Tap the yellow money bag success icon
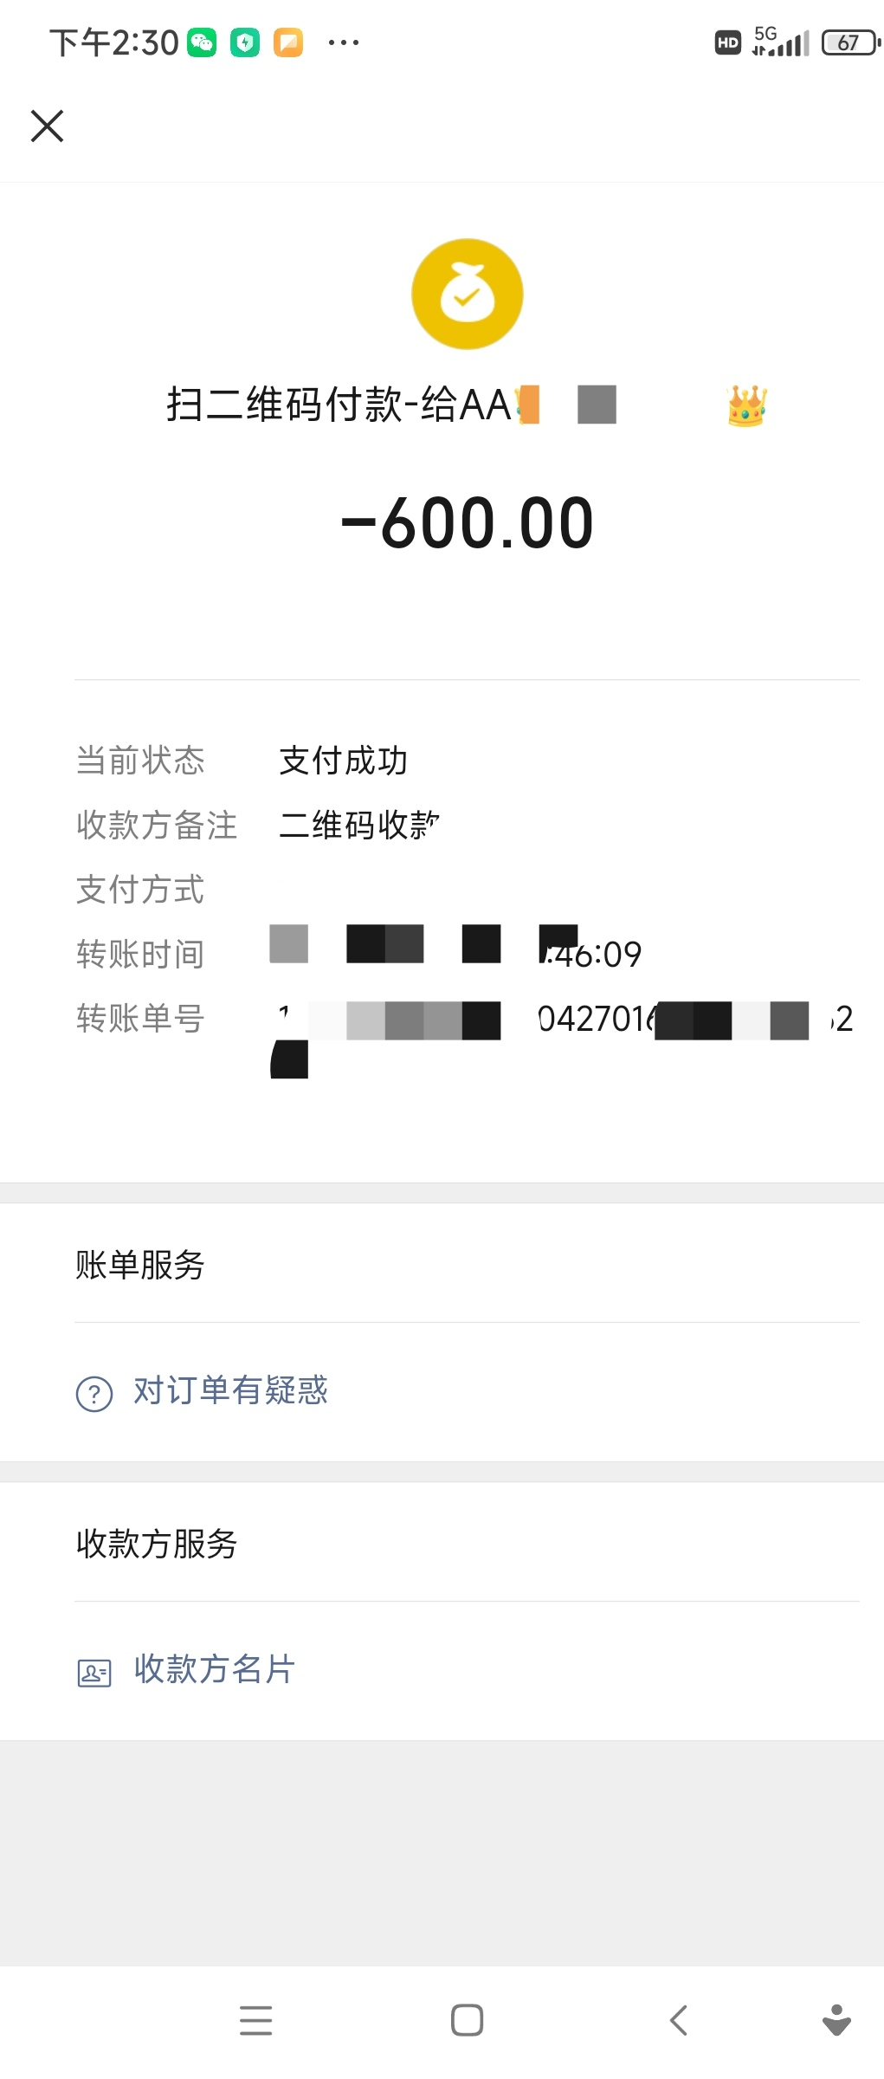This screenshot has height=2079, width=884. 467,295
